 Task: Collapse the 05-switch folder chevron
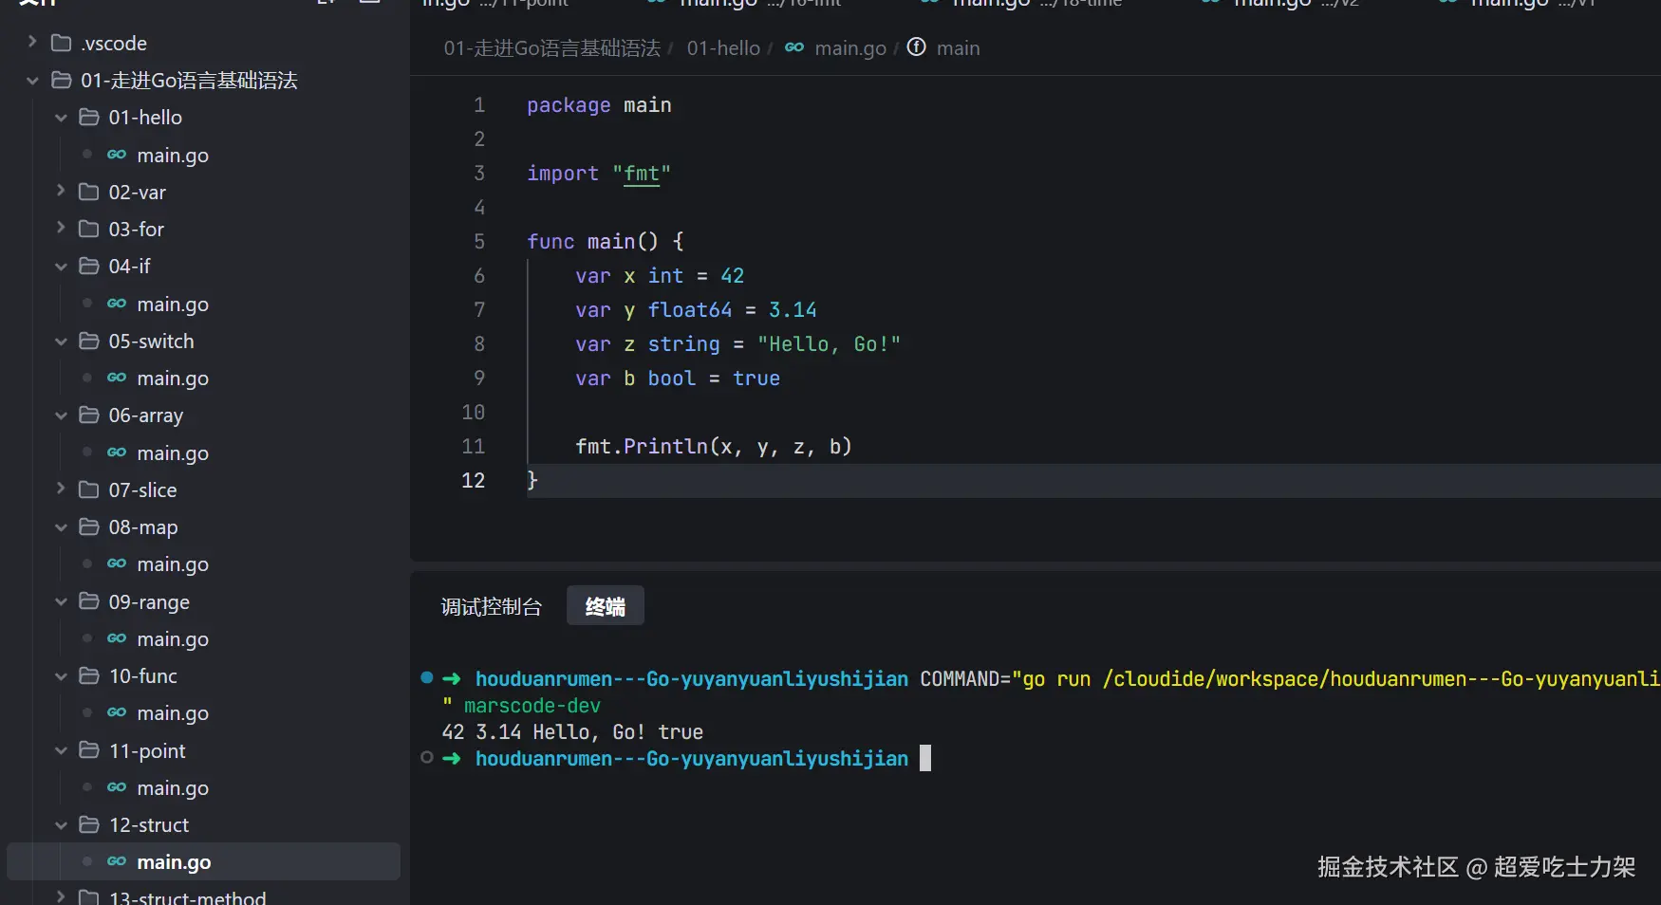tap(61, 342)
